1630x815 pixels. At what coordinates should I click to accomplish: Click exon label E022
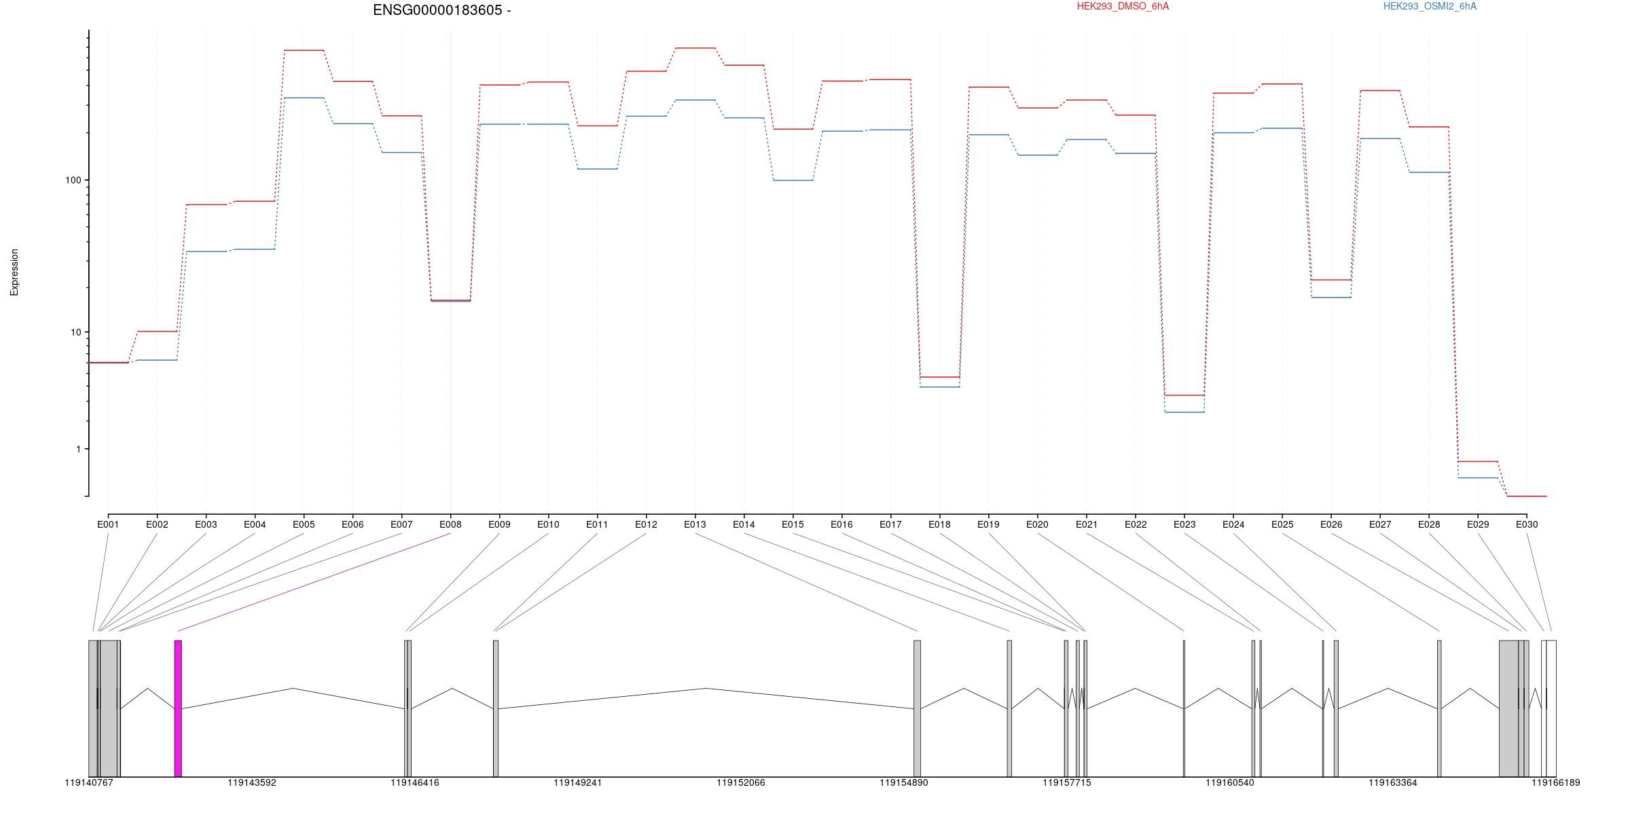coord(1136,524)
